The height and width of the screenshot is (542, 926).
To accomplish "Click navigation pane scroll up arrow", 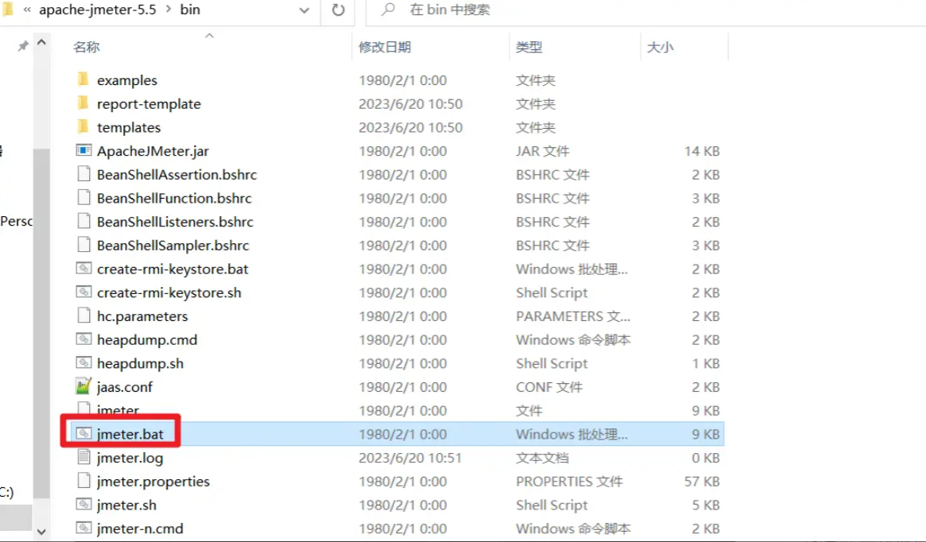I will tap(41, 42).
